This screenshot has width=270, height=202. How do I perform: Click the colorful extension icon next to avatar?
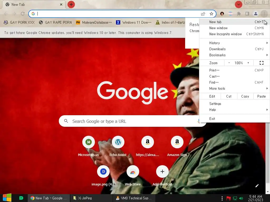[x=230, y=14]
